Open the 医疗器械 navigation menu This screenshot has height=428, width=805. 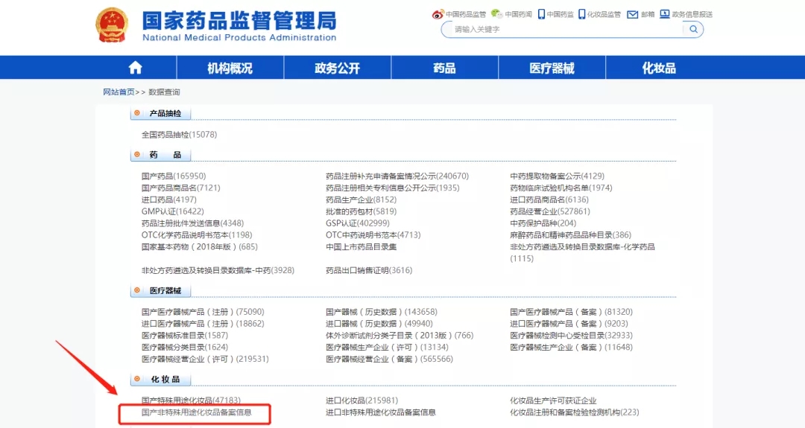[552, 68]
